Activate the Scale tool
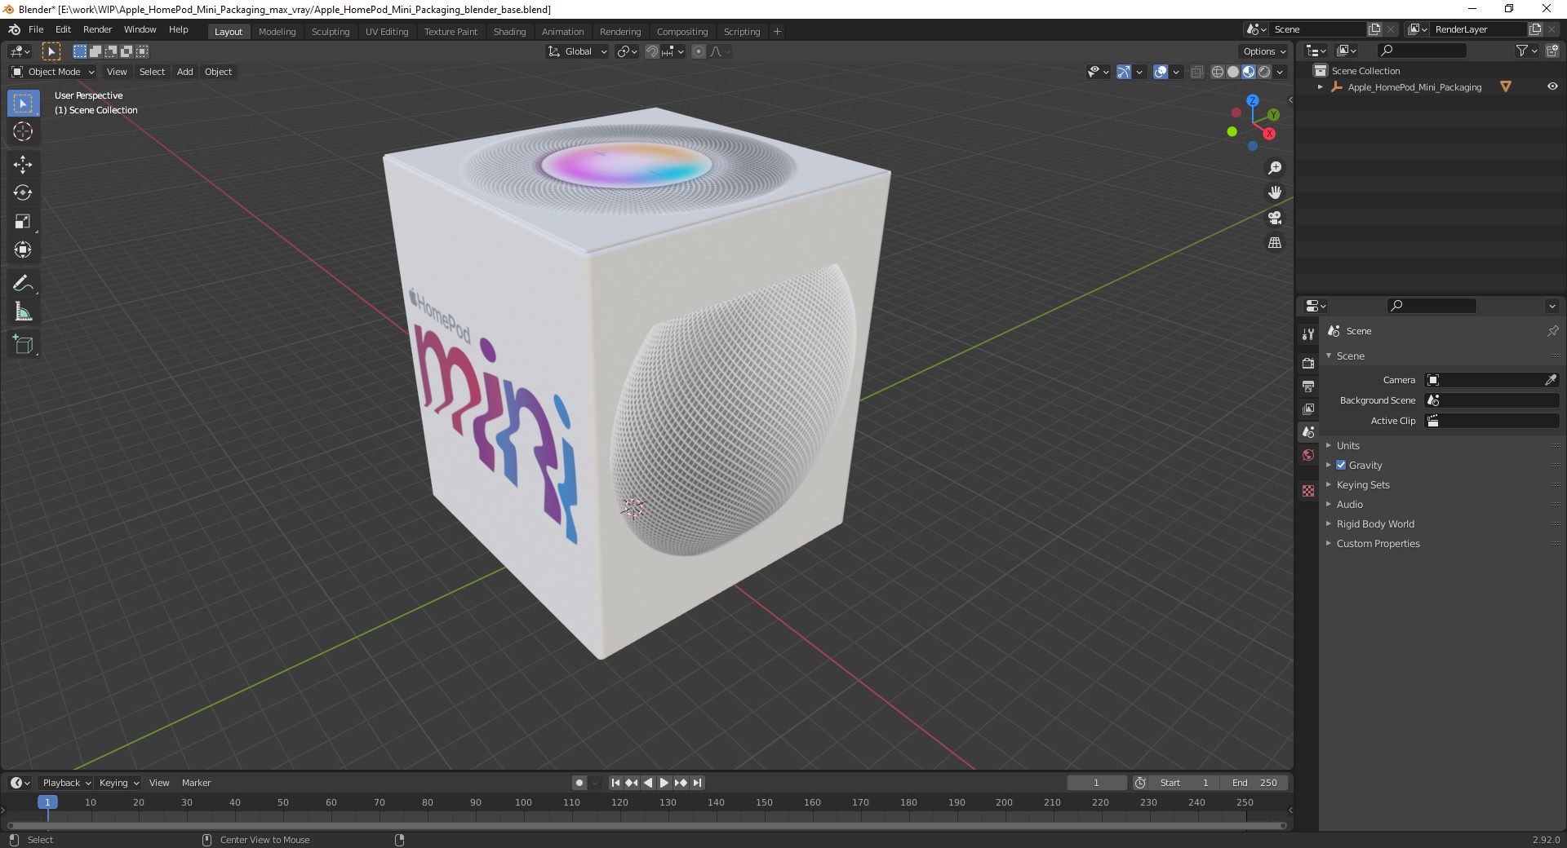Image resolution: width=1567 pixels, height=848 pixels. 23,222
